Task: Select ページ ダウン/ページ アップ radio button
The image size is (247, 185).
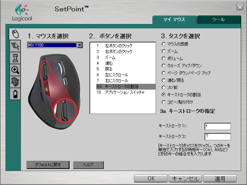Action: (164, 73)
